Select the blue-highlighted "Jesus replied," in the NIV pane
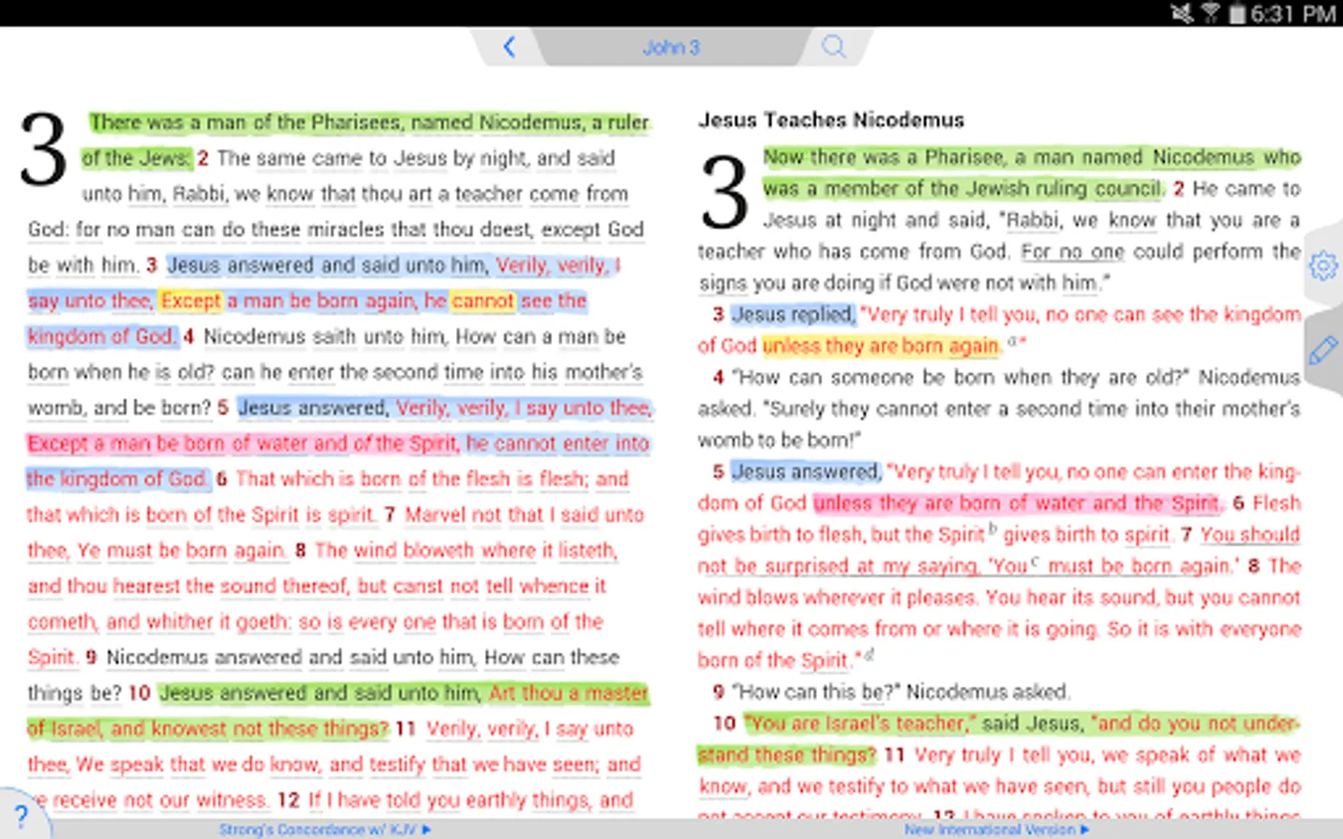1343x839 pixels. 792,314
